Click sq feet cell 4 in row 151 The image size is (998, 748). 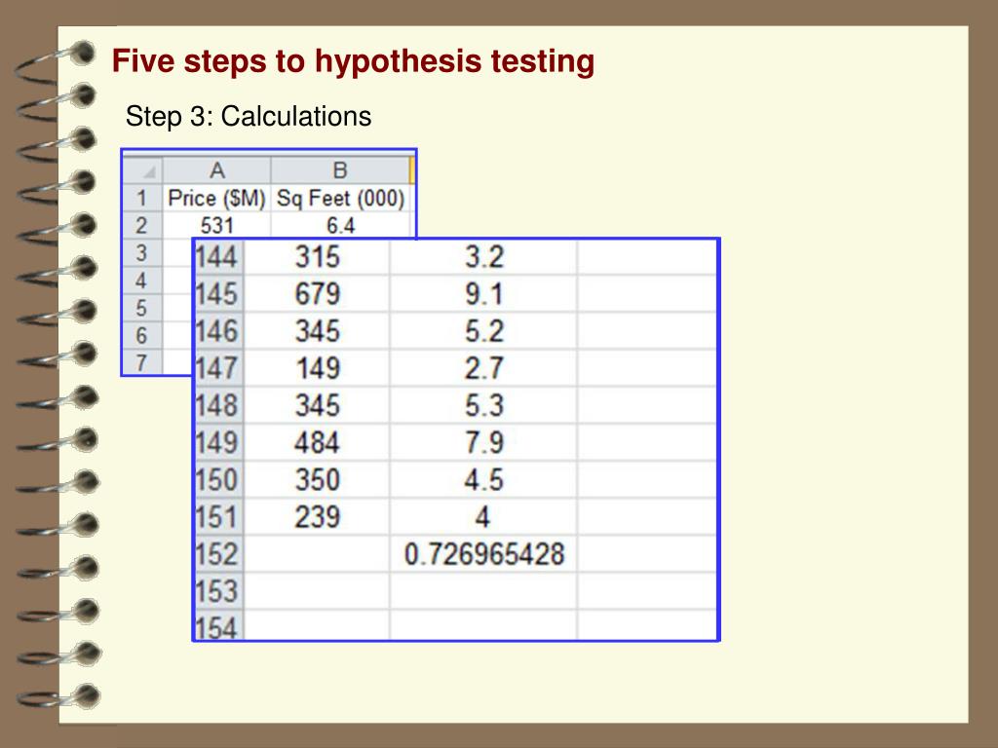click(483, 516)
